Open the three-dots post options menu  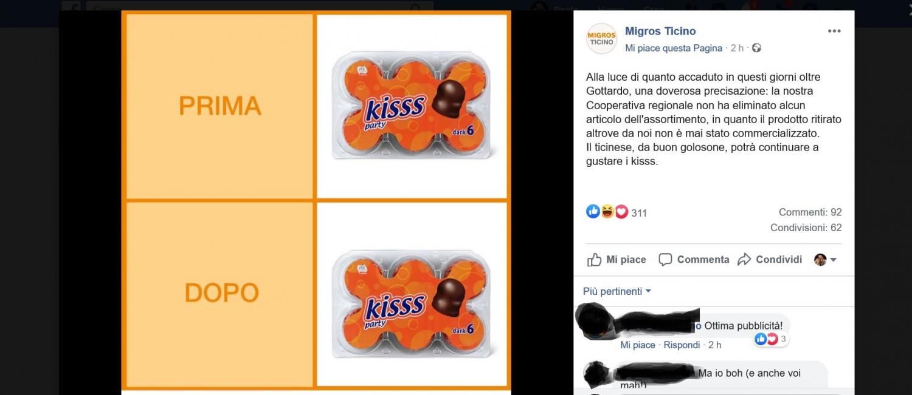pyautogui.click(x=834, y=32)
